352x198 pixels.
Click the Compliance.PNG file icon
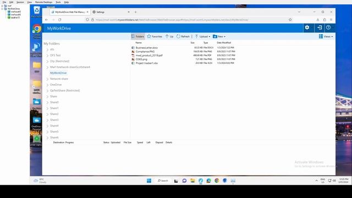(133, 52)
